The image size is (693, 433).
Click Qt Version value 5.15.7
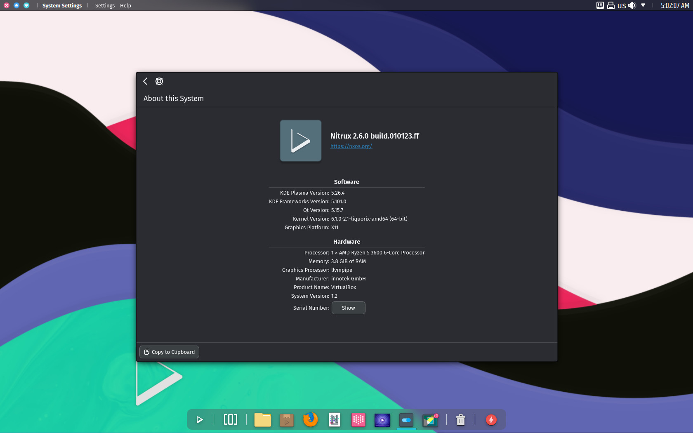click(337, 210)
